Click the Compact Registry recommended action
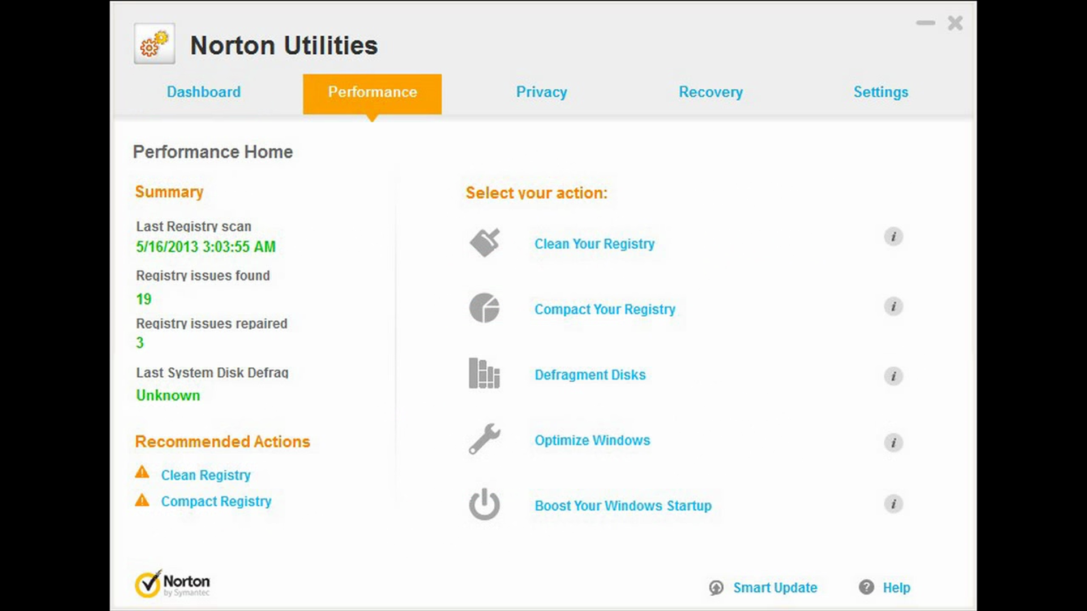The width and height of the screenshot is (1087, 611). [x=216, y=501]
